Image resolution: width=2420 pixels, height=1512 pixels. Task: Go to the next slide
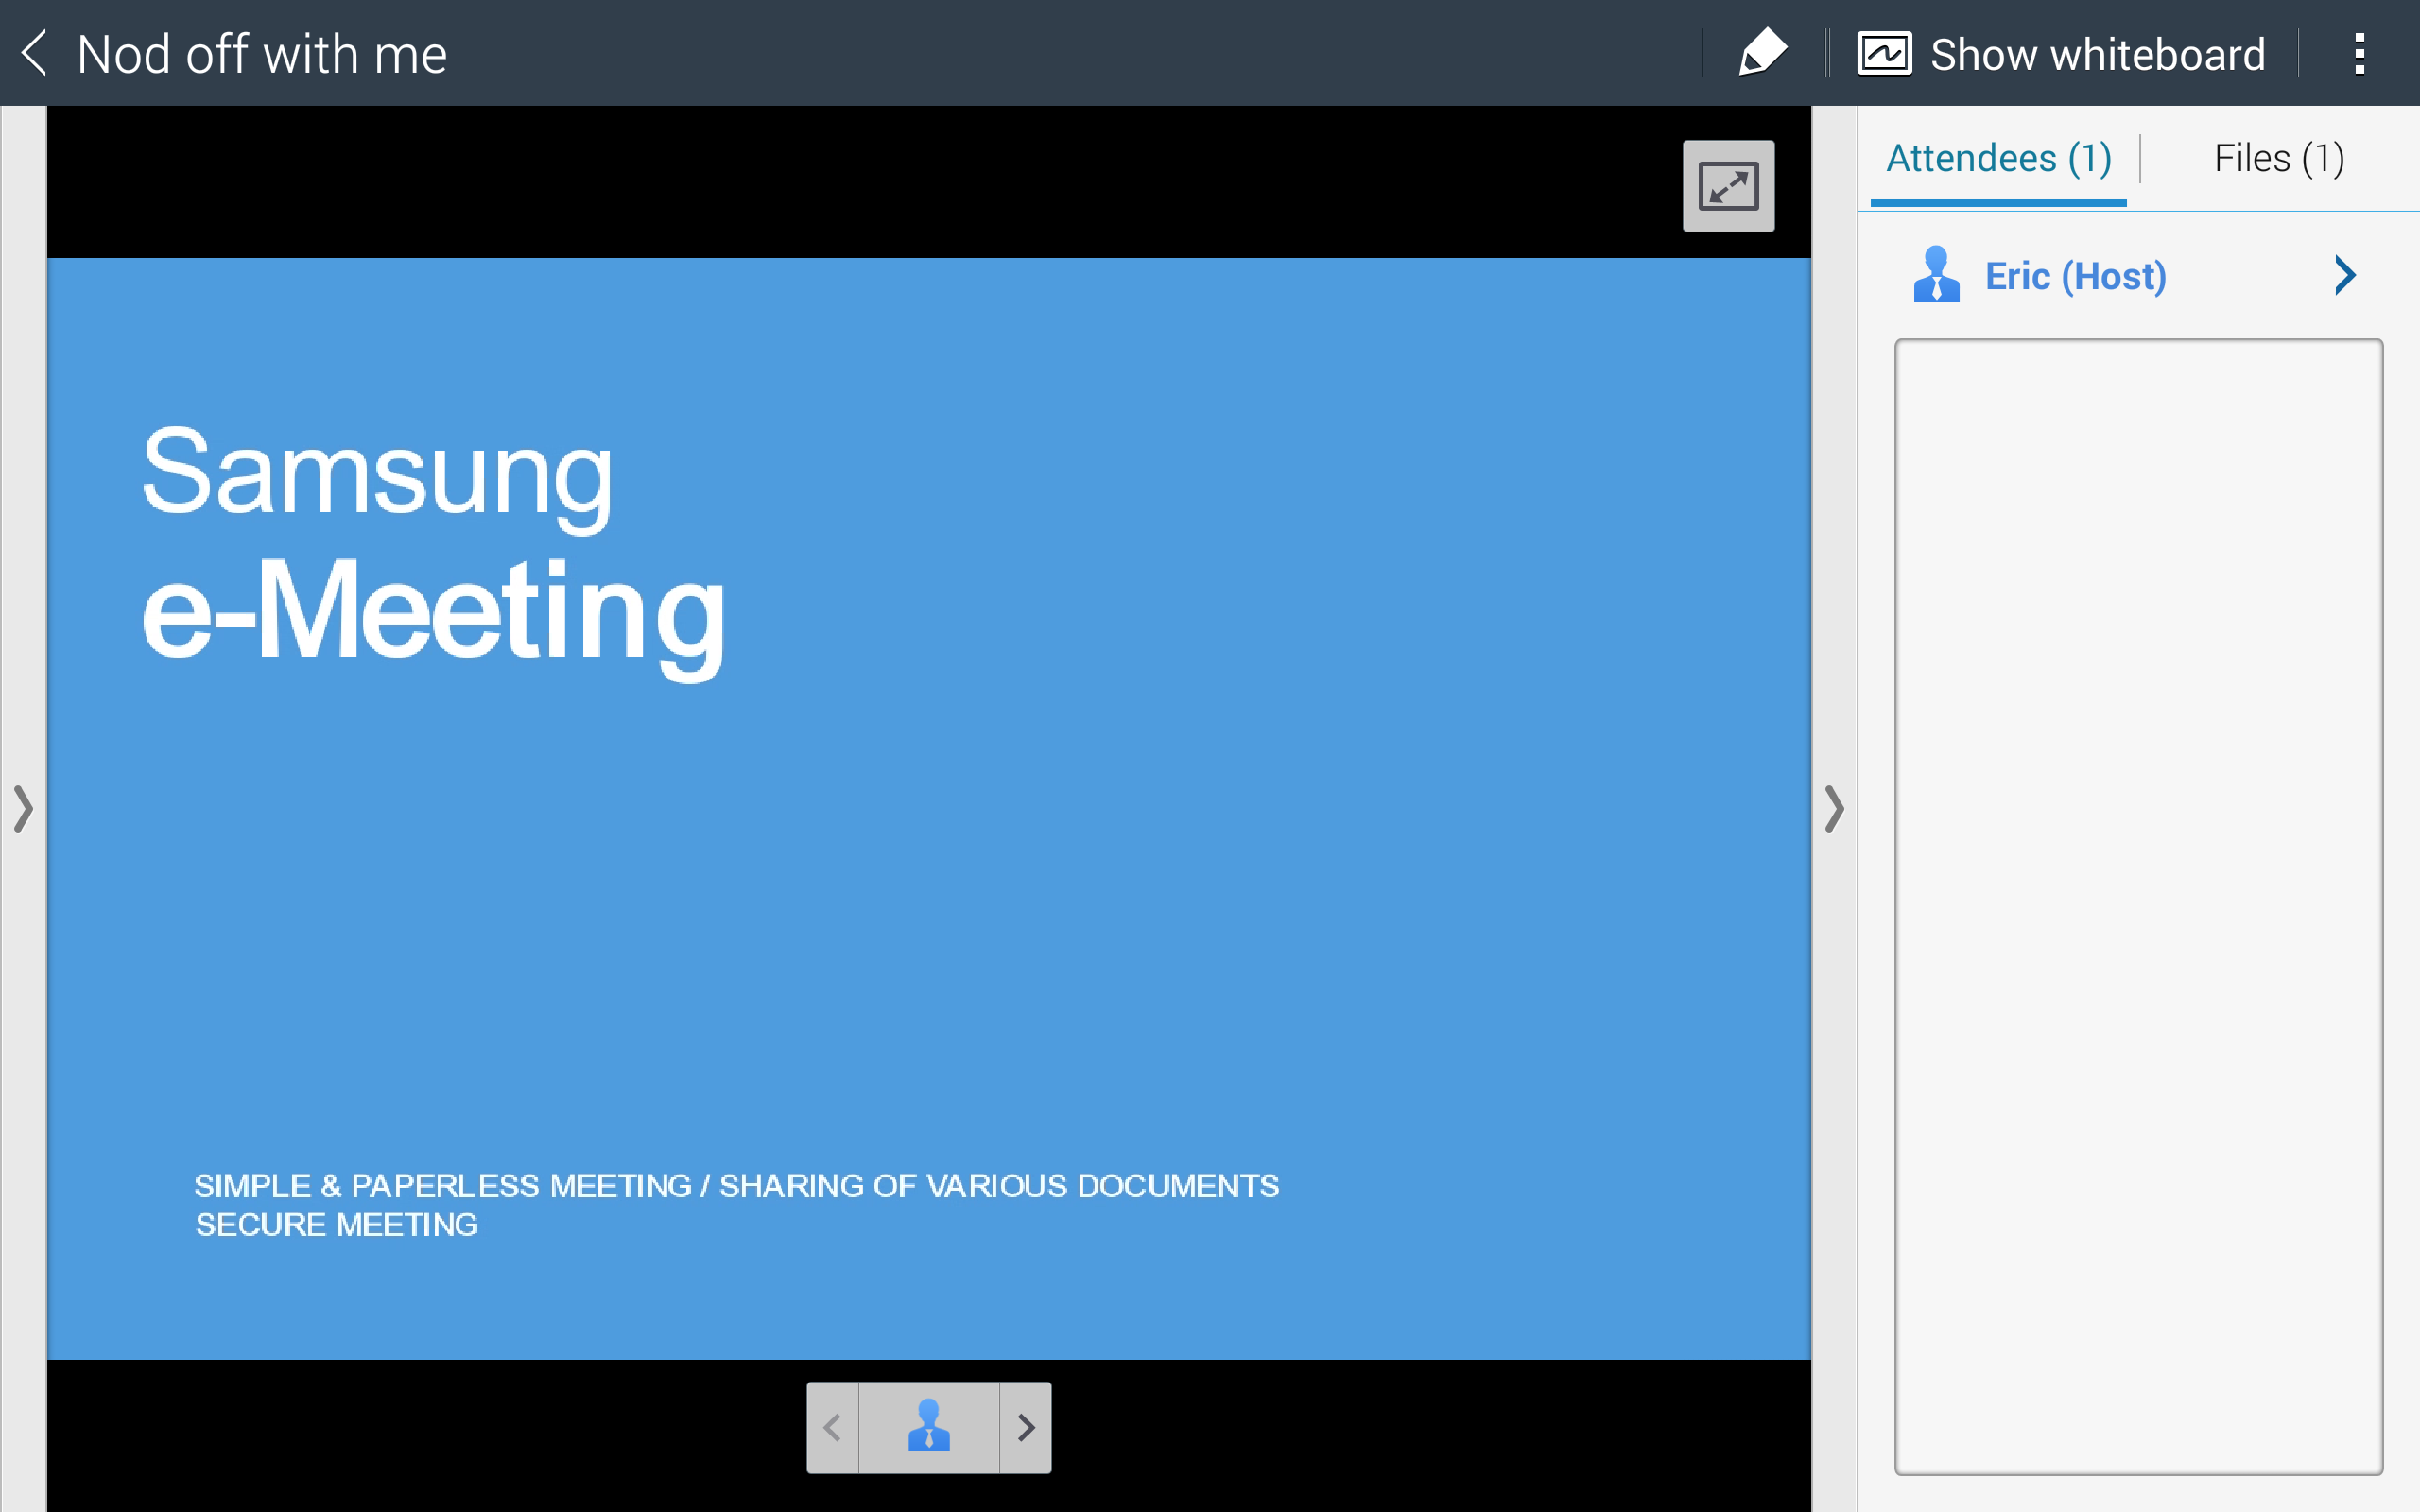pyautogui.click(x=1025, y=1427)
